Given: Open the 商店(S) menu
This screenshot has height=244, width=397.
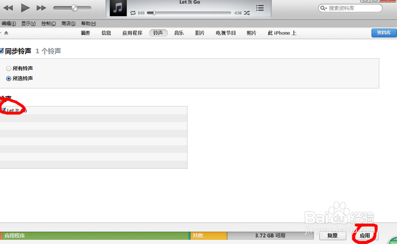Looking at the screenshot, I should [x=68, y=23].
